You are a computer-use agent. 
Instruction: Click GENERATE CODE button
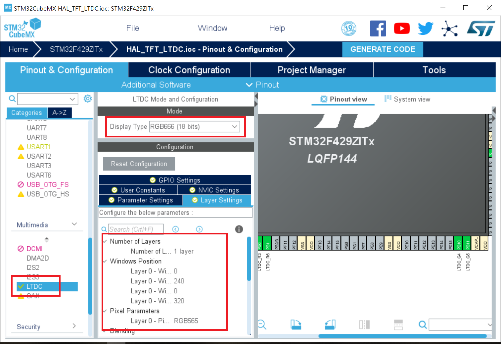[383, 49]
